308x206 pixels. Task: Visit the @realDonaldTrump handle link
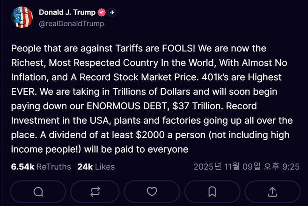[71, 23]
